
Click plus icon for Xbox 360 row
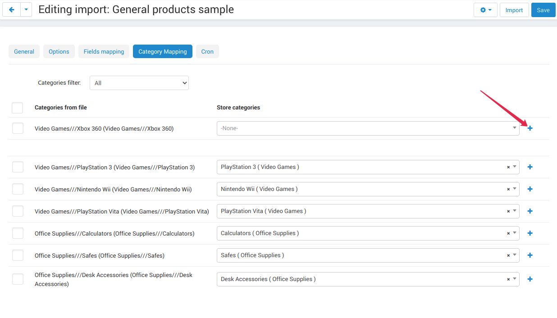(x=530, y=128)
